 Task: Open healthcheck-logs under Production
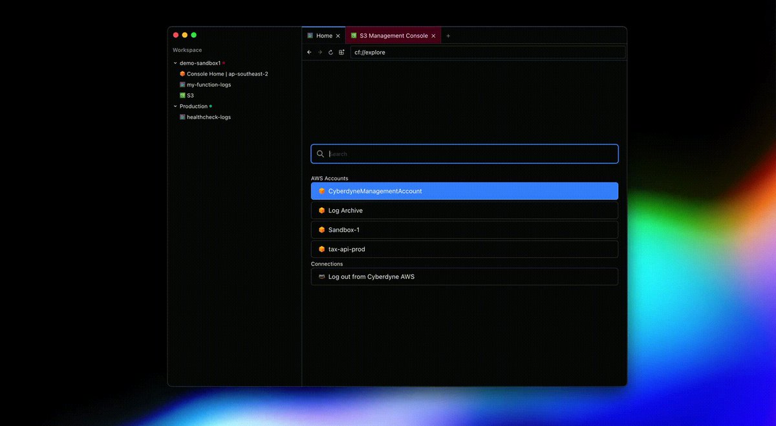(205, 117)
